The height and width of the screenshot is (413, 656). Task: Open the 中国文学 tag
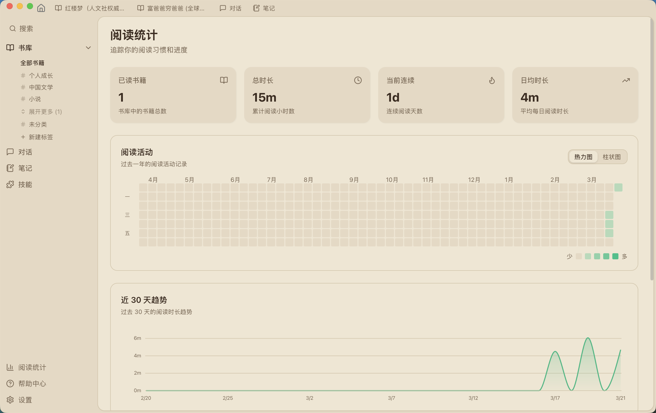click(41, 87)
